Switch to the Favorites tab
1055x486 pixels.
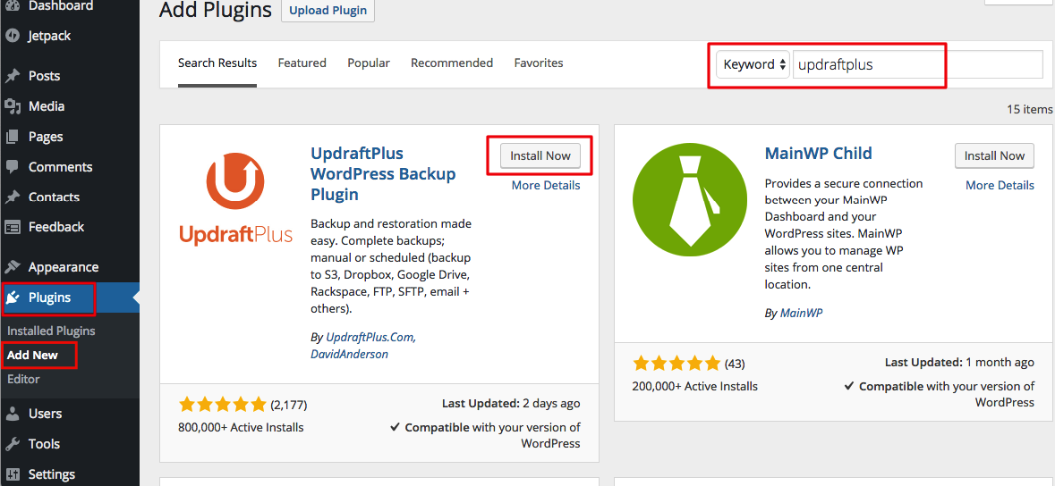pyautogui.click(x=539, y=63)
